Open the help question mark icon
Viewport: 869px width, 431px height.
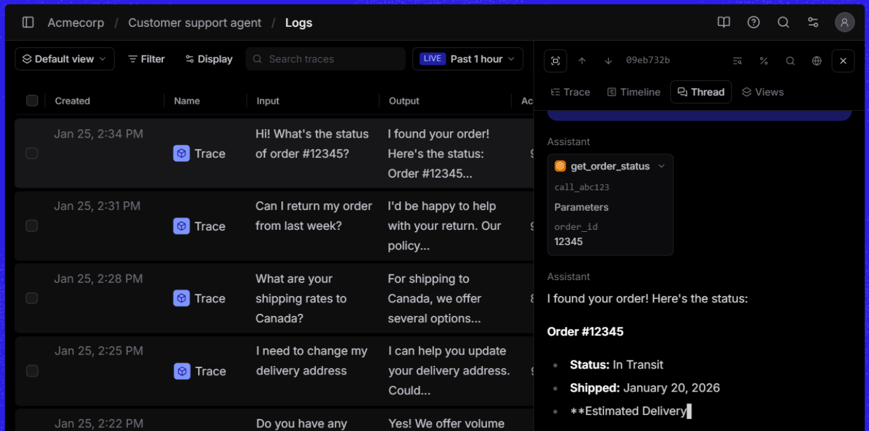click(x=754, y=22)
